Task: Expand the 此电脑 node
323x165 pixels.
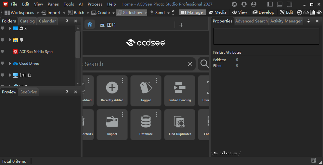Action: pos(10,75)
